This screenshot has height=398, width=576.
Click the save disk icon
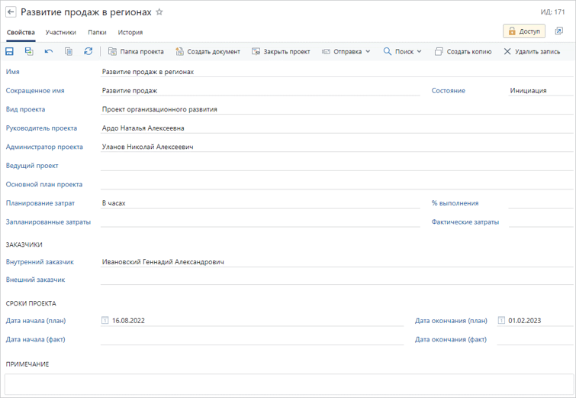point(10,51)
